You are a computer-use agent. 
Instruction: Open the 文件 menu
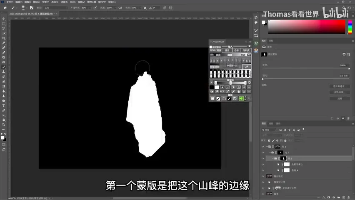10,2
